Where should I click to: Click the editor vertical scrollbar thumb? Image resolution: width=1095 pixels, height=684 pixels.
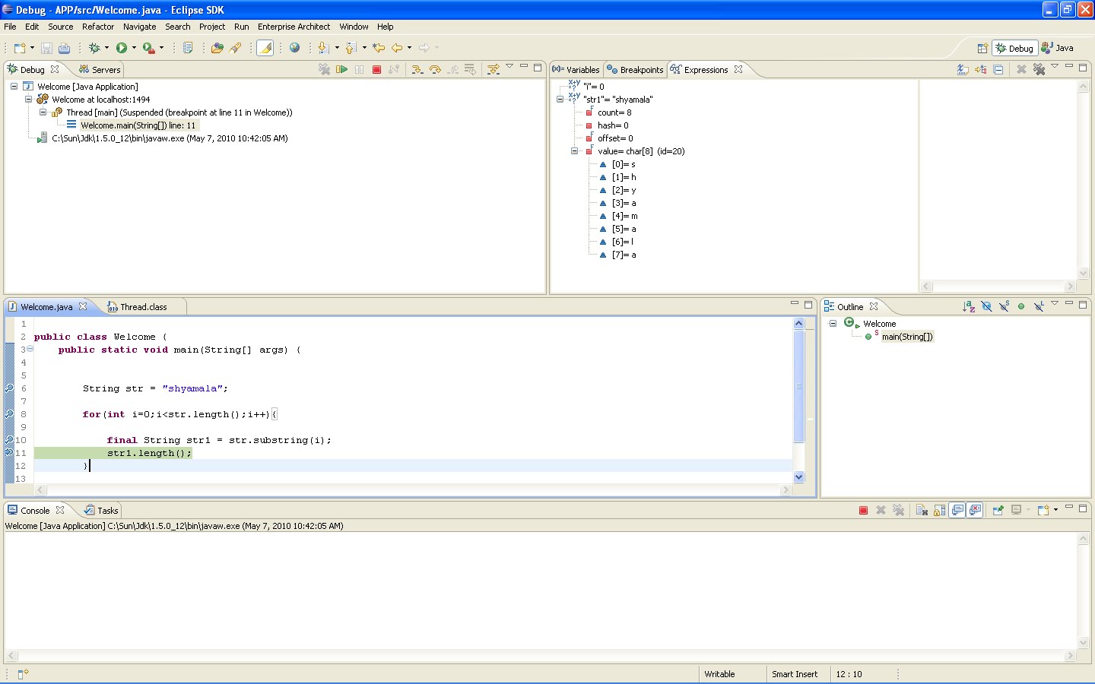coord(798,386)
